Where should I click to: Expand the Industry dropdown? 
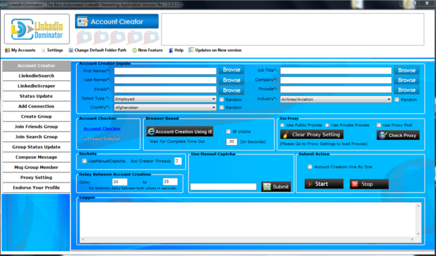coord(389,99)
